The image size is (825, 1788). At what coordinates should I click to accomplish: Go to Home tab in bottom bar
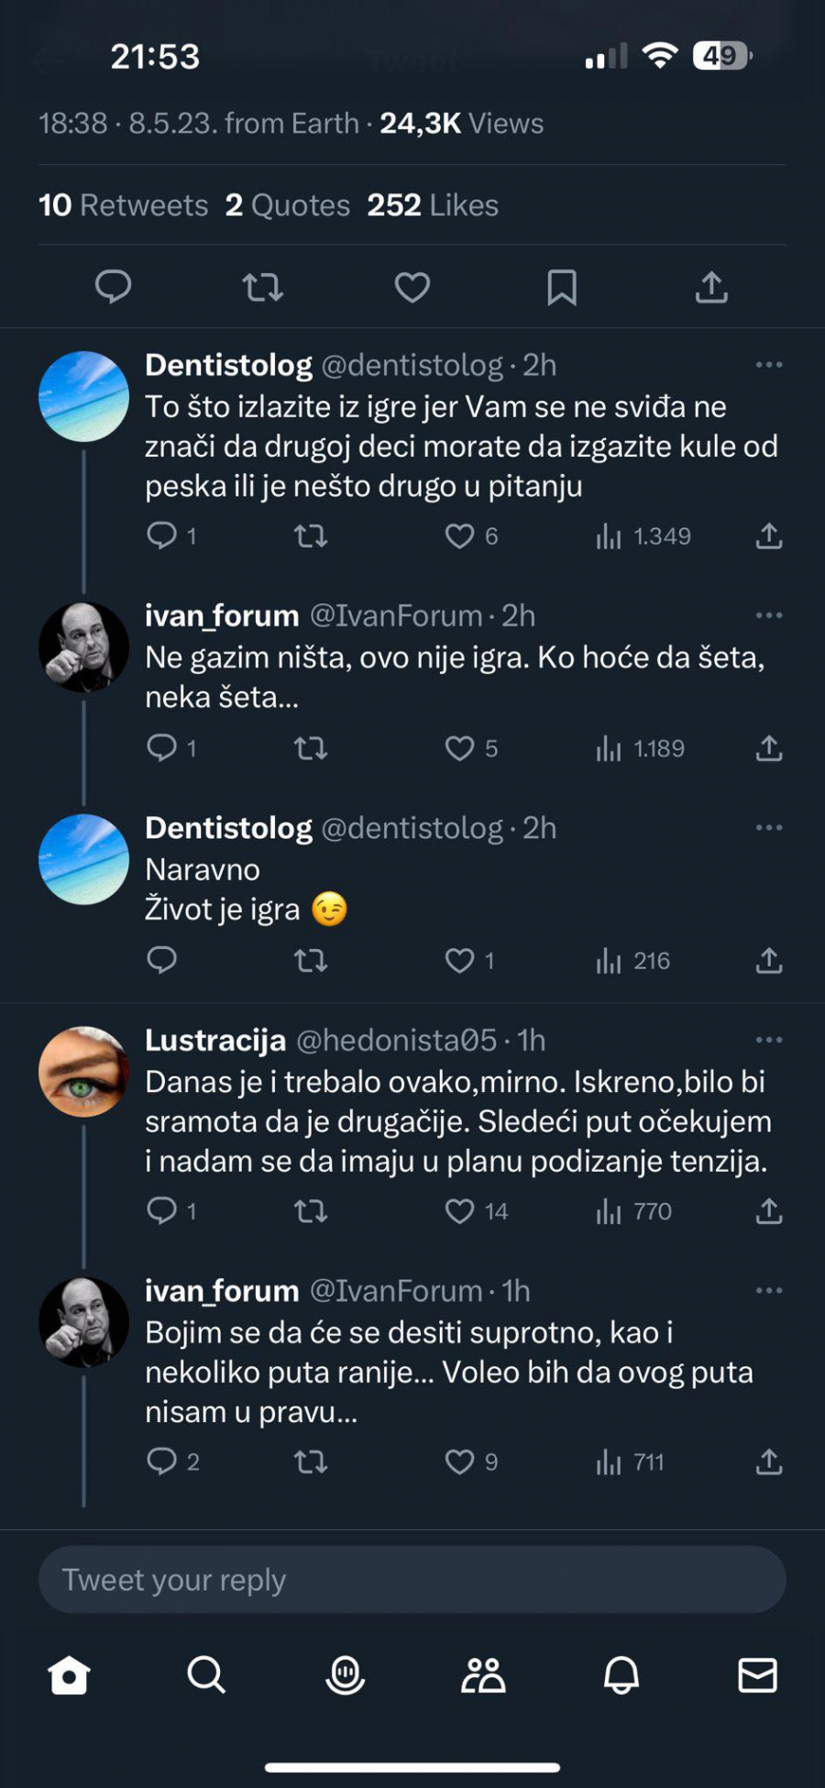pyautogui.click(x=69, y=1675)
